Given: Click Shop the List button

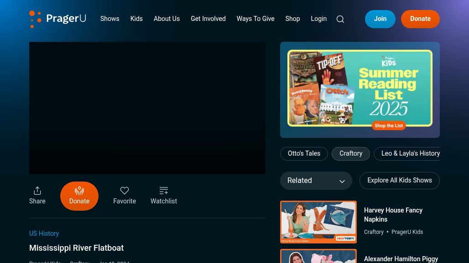Looking at the screenshot, I should 389,126.
